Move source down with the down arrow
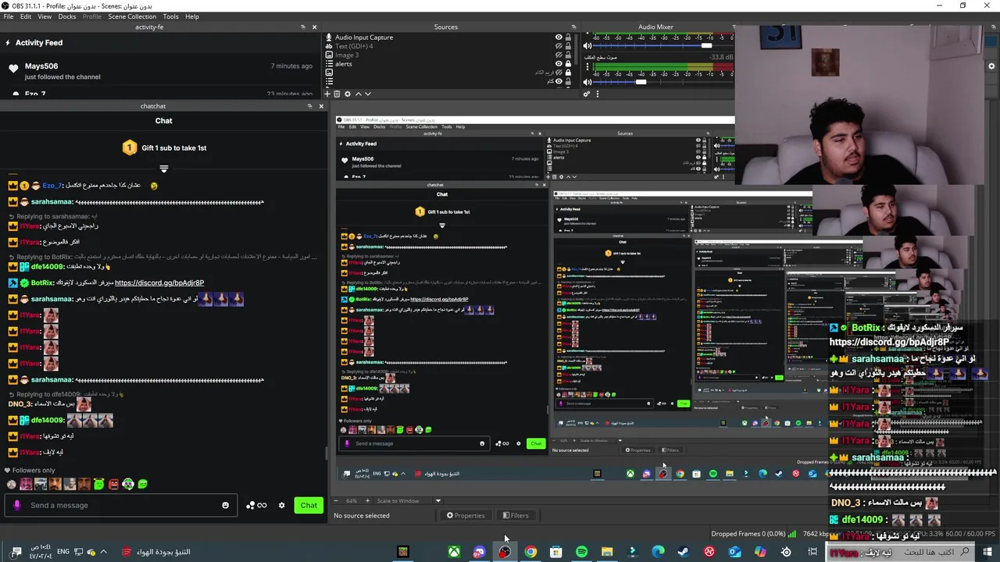 (368, 94)
